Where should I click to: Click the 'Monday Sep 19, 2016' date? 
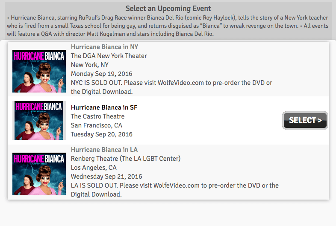pos(101,74)
